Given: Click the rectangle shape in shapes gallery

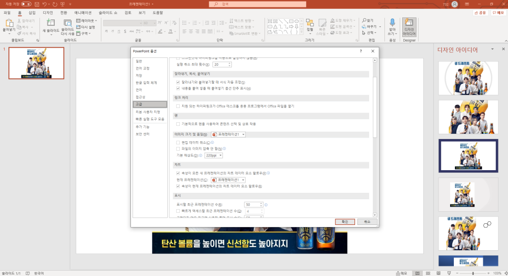Looking at the screenshot, I should (x=291, y=22).
